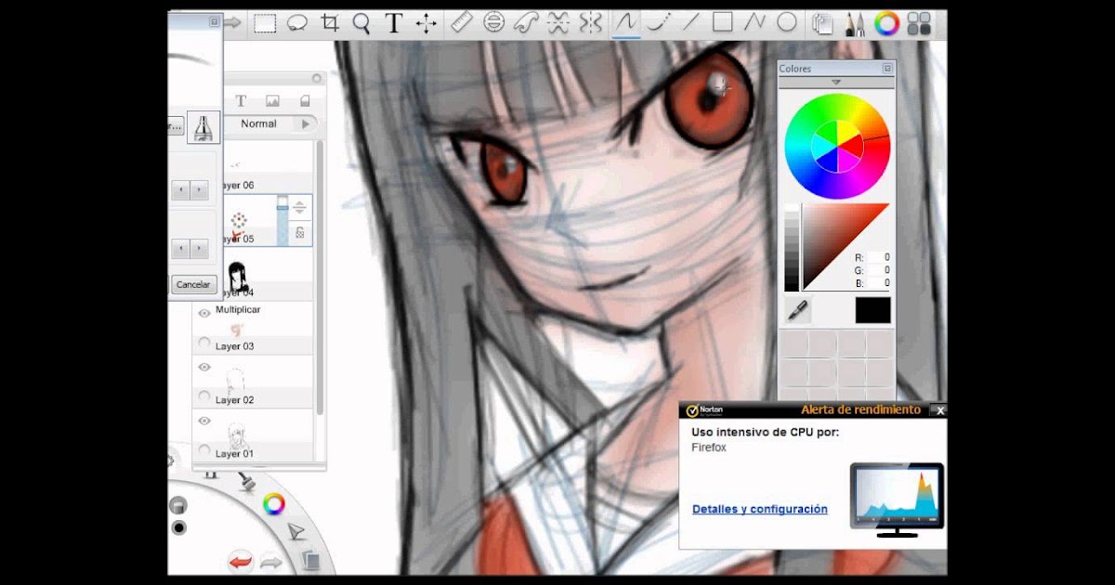Close the Colores panel
Image resolution: width=1115 pixels, height=585 pixels.
[x=886, y=69]
